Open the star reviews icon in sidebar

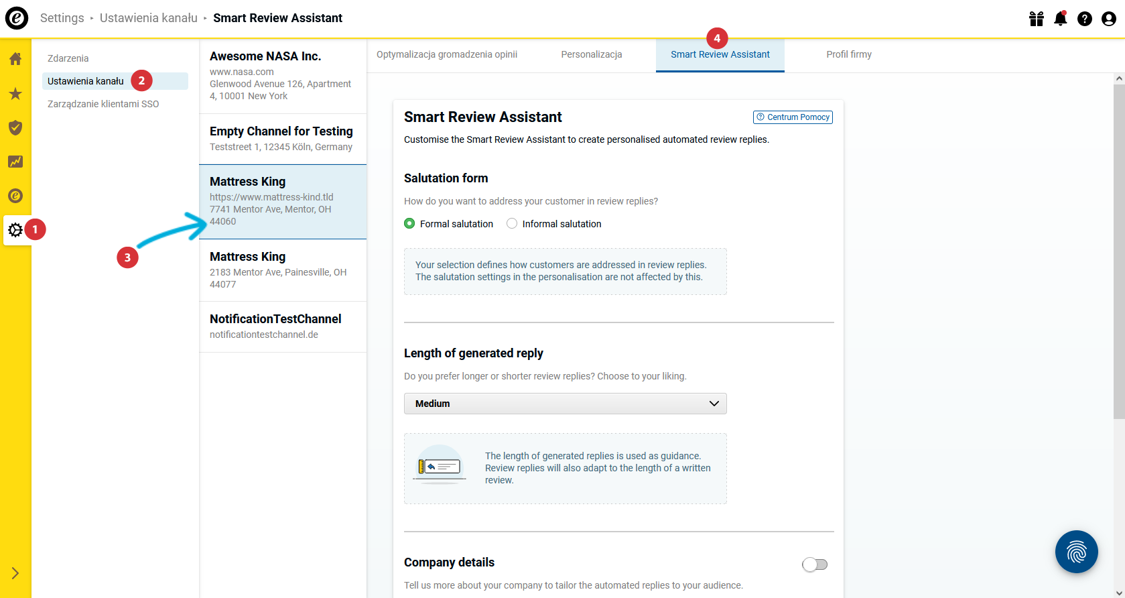15,94
